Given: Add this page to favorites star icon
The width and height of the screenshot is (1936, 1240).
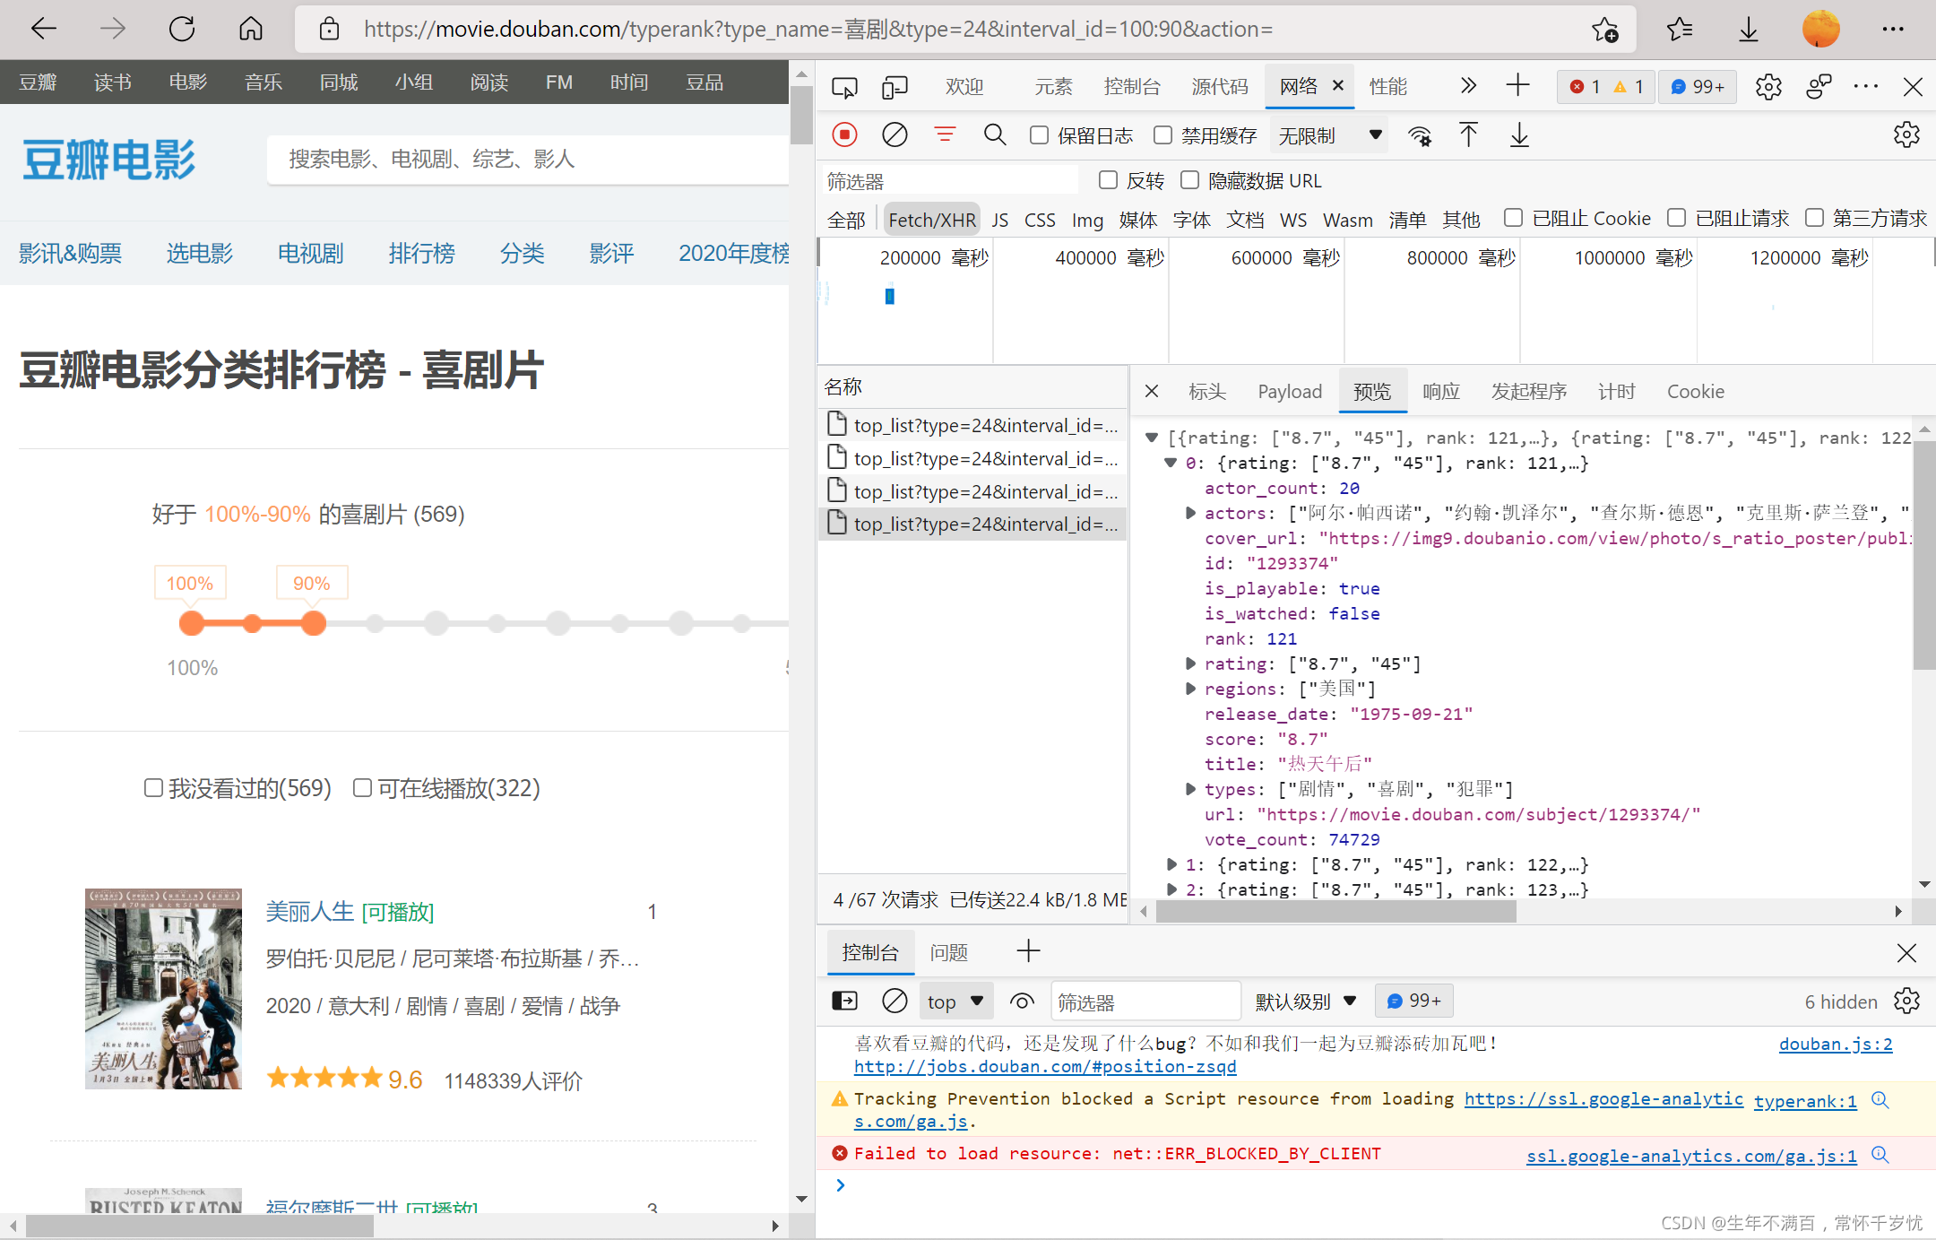Looking at the screenshot, I should pos(1605,30).
